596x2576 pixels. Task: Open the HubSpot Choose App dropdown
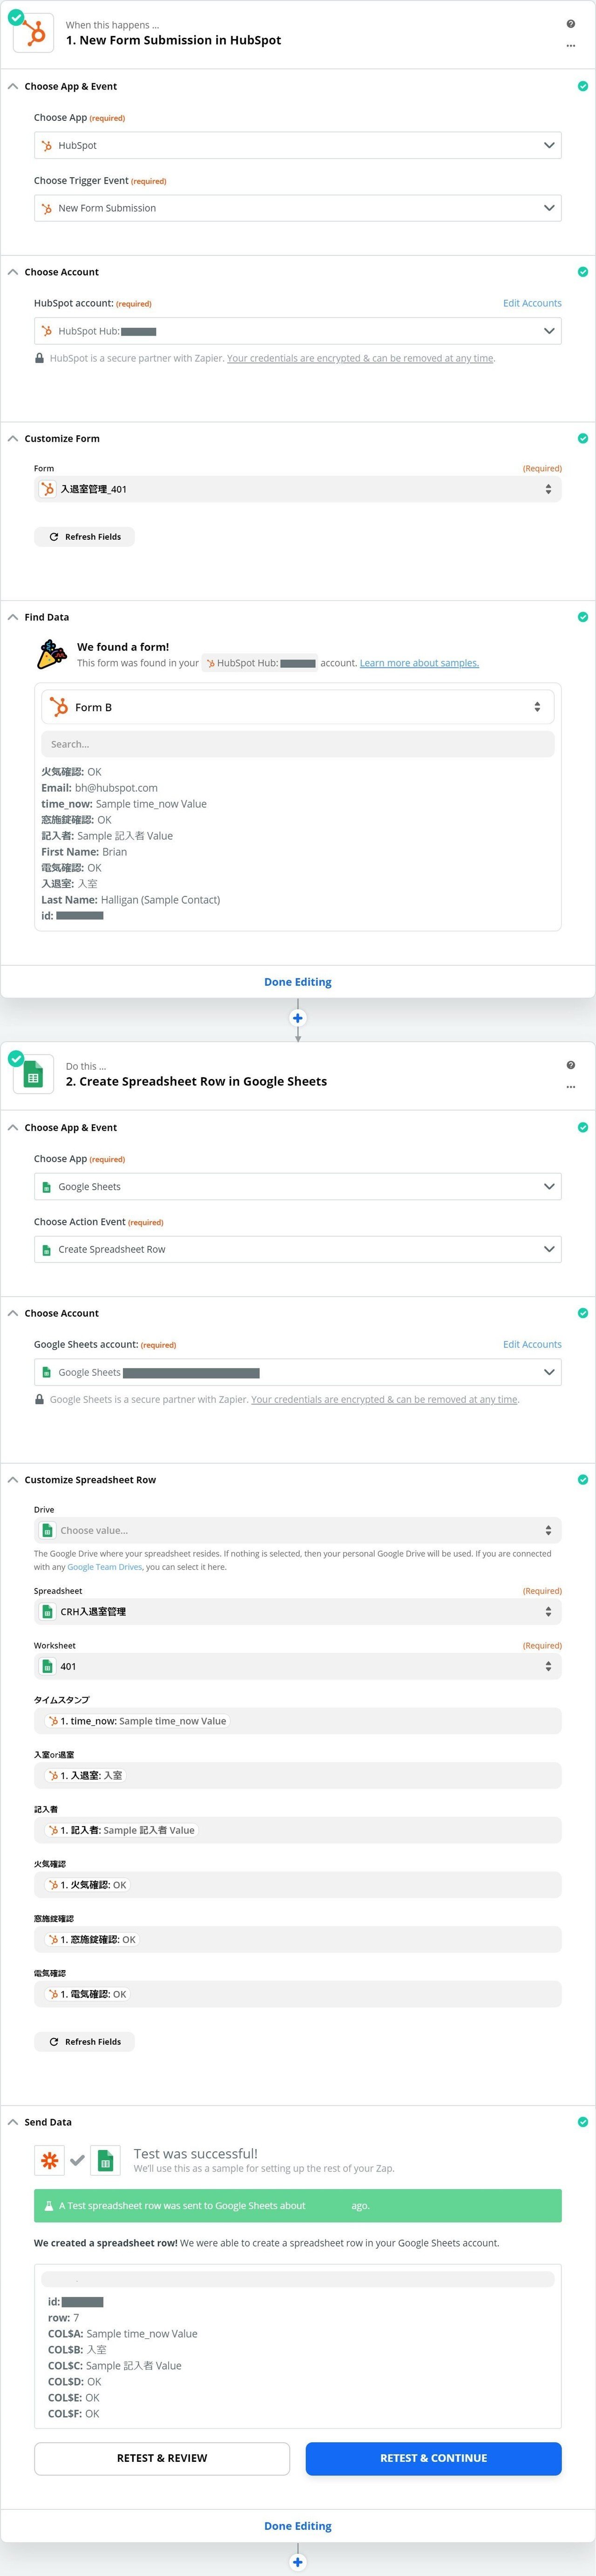(298, 145)
